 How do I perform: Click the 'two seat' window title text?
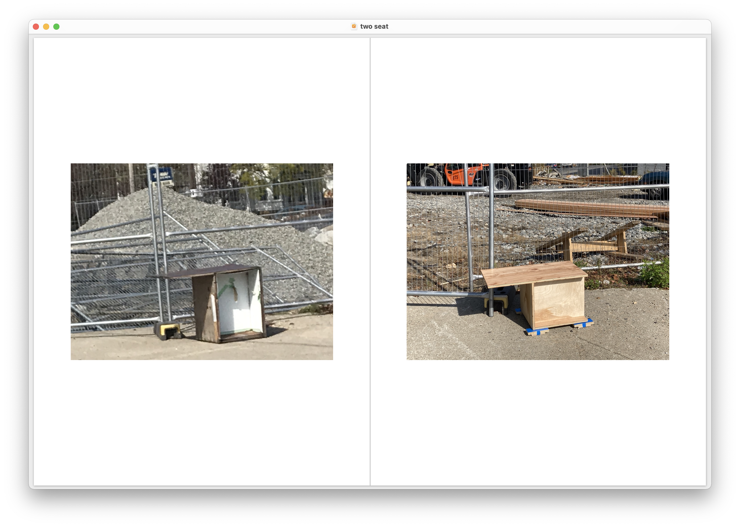coord(374,27)
